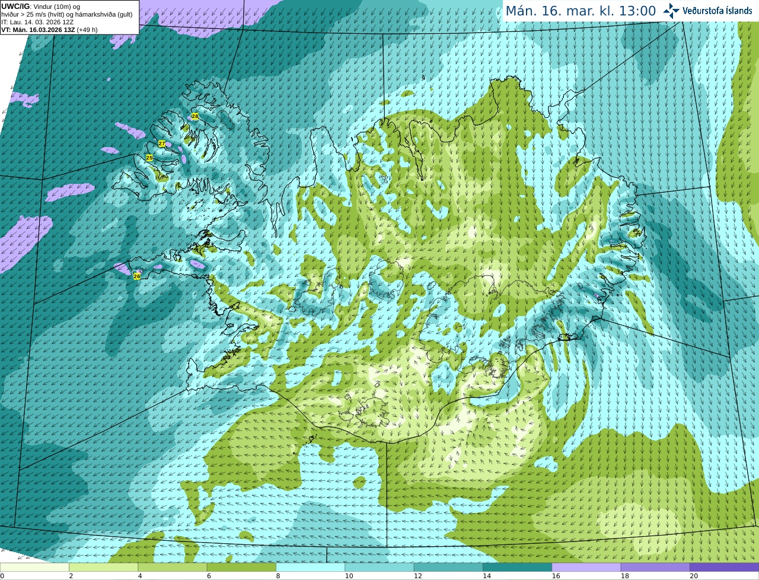
Task: Click the legend scale label '0'
Action: (2, 576)
